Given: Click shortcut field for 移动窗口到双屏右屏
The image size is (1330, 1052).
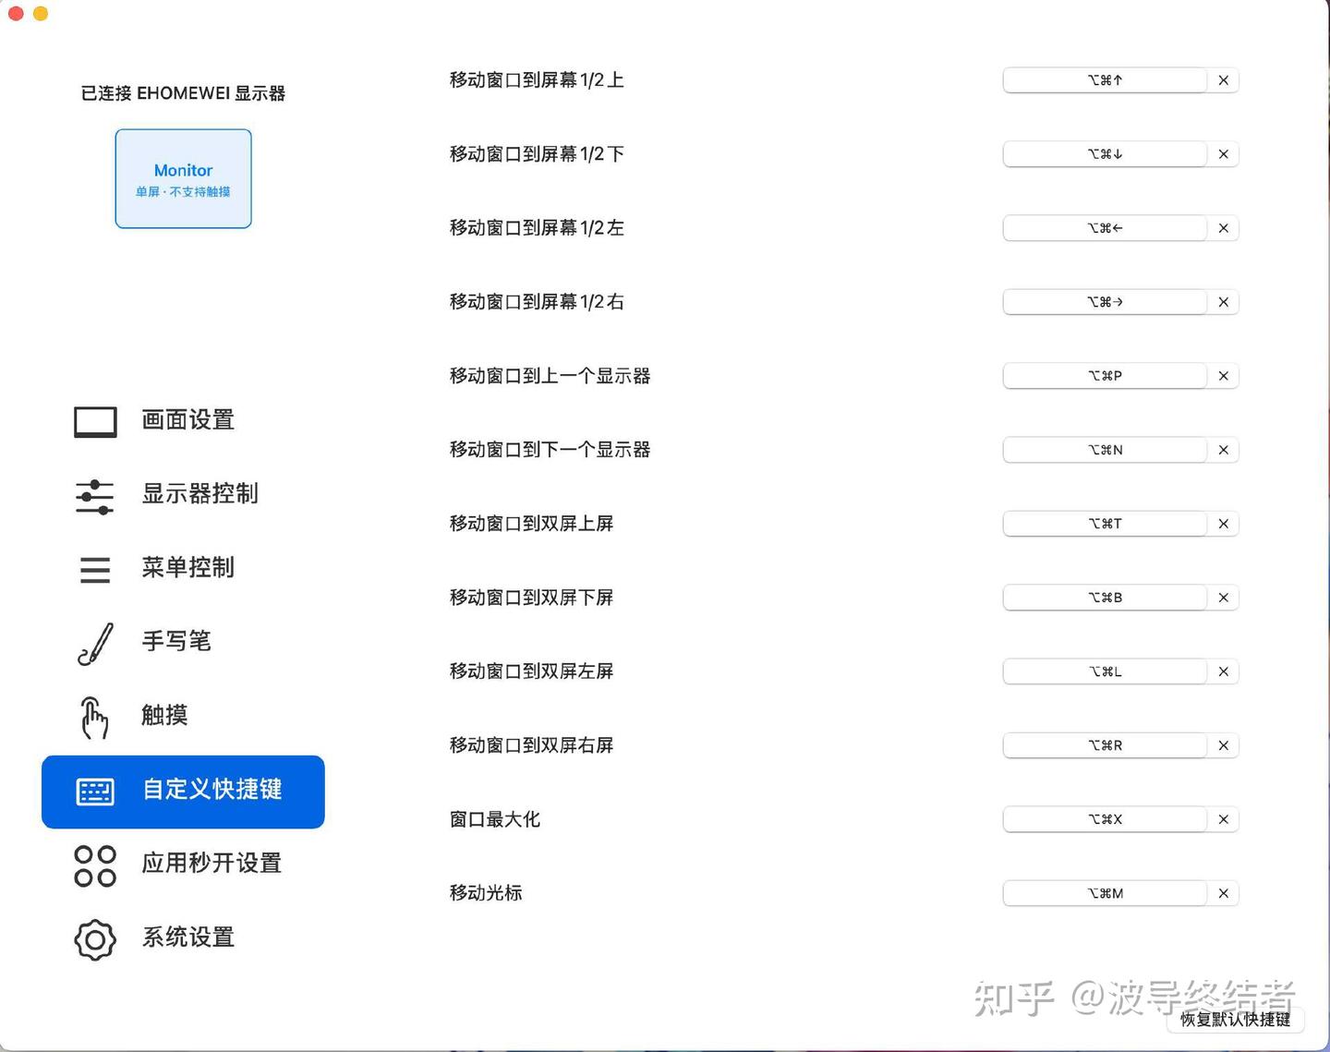Looking at the screenshot, I should (x=1106, y=745).
